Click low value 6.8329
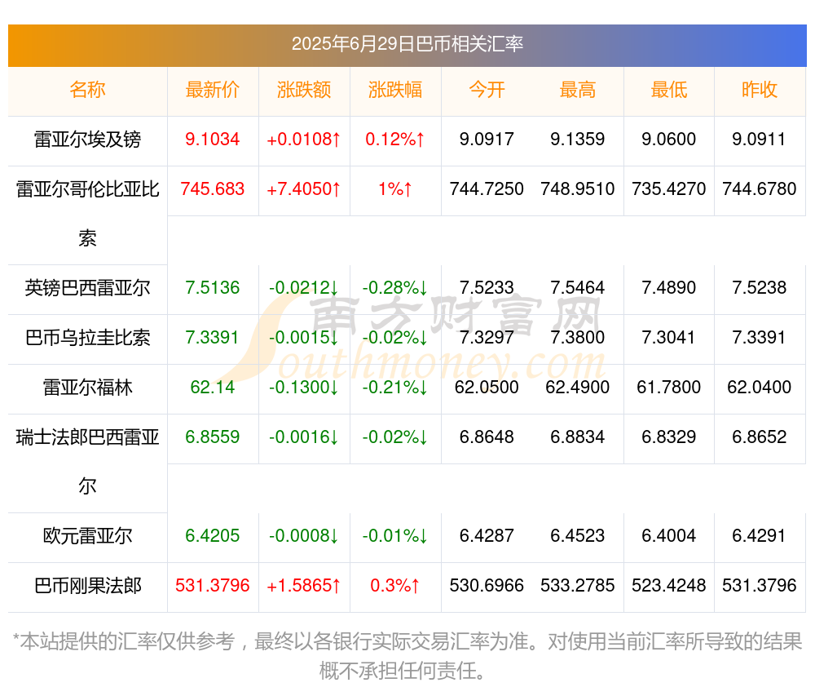815x696 pixels. pyautogui.click(x=669, y=437)
